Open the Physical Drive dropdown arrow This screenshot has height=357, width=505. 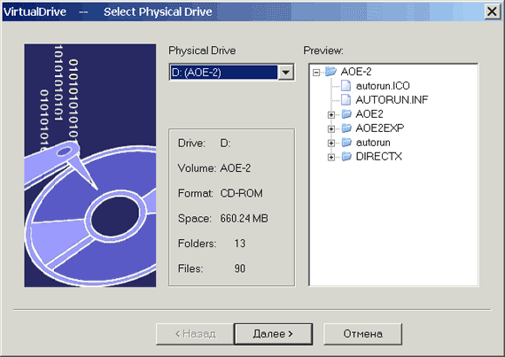tap(285, 72)
